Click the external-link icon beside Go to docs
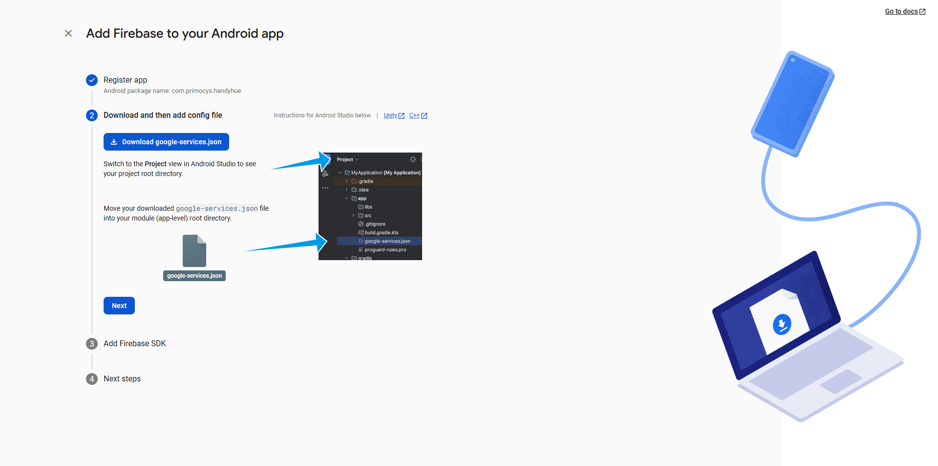The height and width of the screenshot is (466, 938). click(x=922, y=12)
